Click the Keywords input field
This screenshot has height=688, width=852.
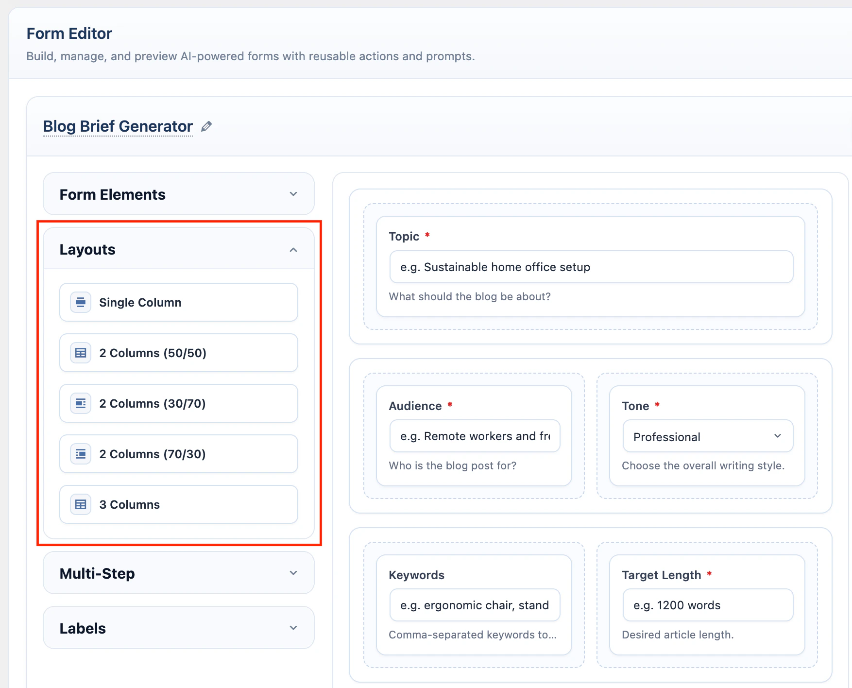[475, 605]
